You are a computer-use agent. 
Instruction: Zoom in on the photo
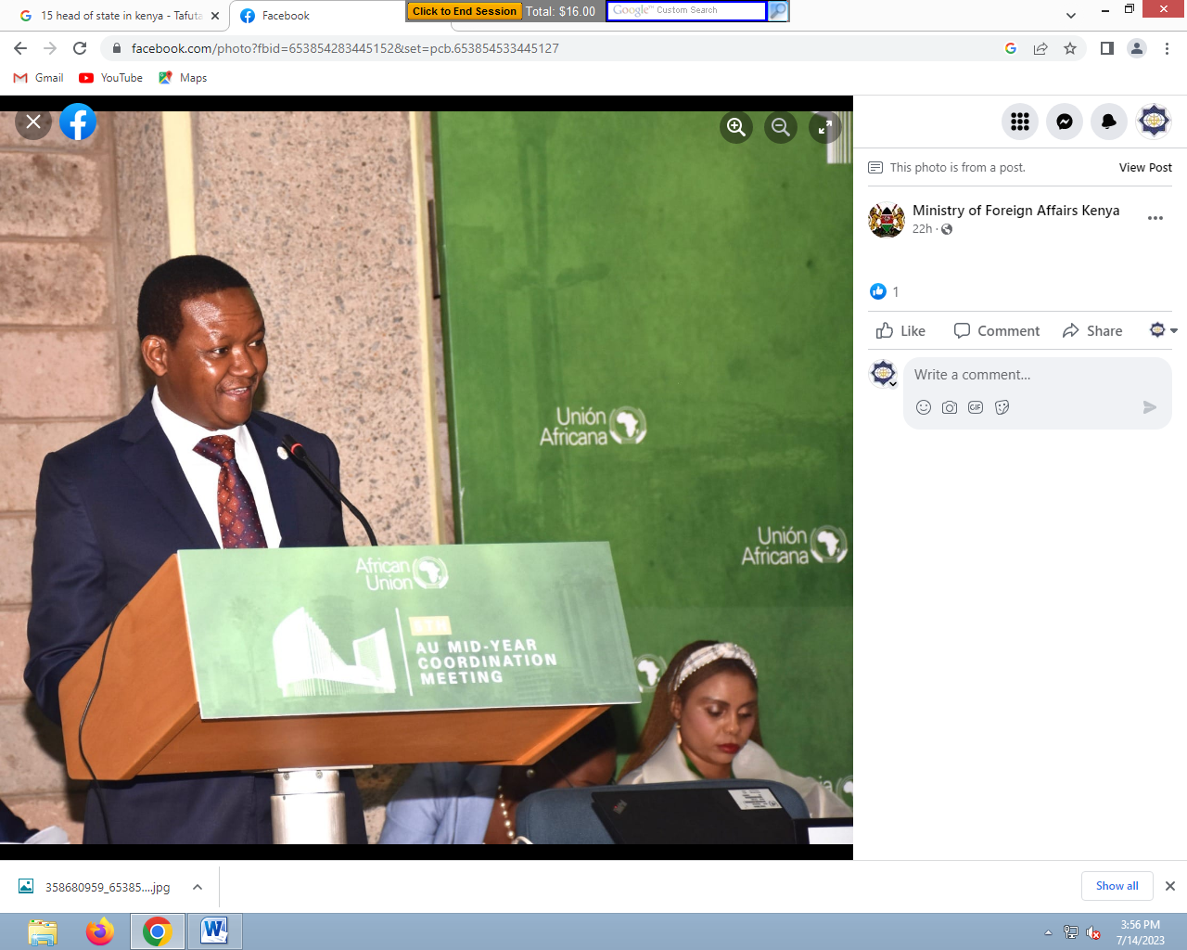tap(736, 127)
